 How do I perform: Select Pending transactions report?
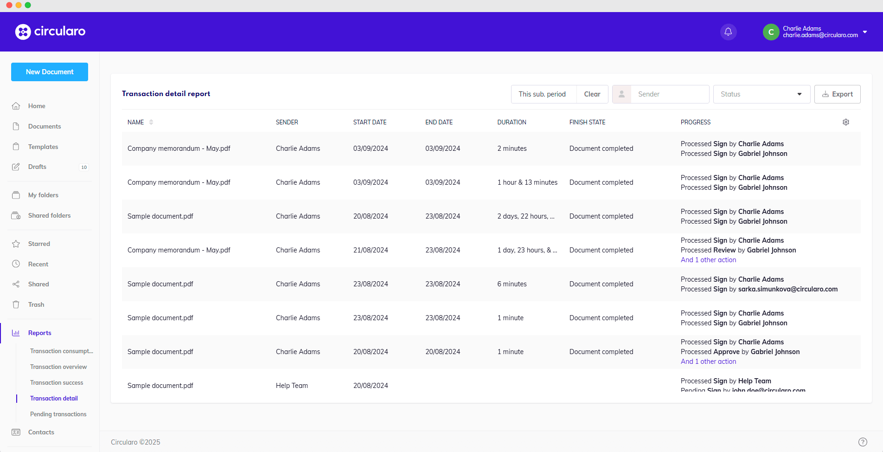(58, 414)
